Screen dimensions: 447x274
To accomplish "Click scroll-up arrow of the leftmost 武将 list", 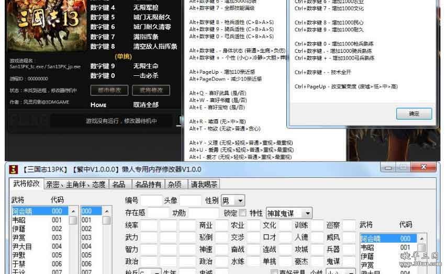I will click(73, 211).
